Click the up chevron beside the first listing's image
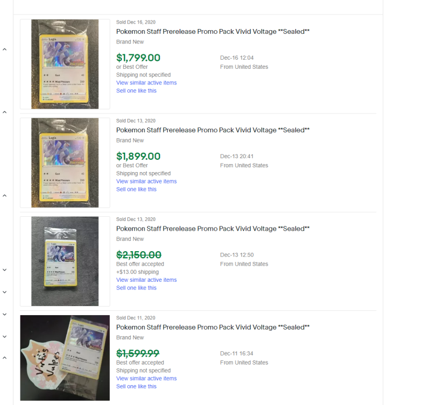This screenshot has height=405, width=430. click(5, 49)
